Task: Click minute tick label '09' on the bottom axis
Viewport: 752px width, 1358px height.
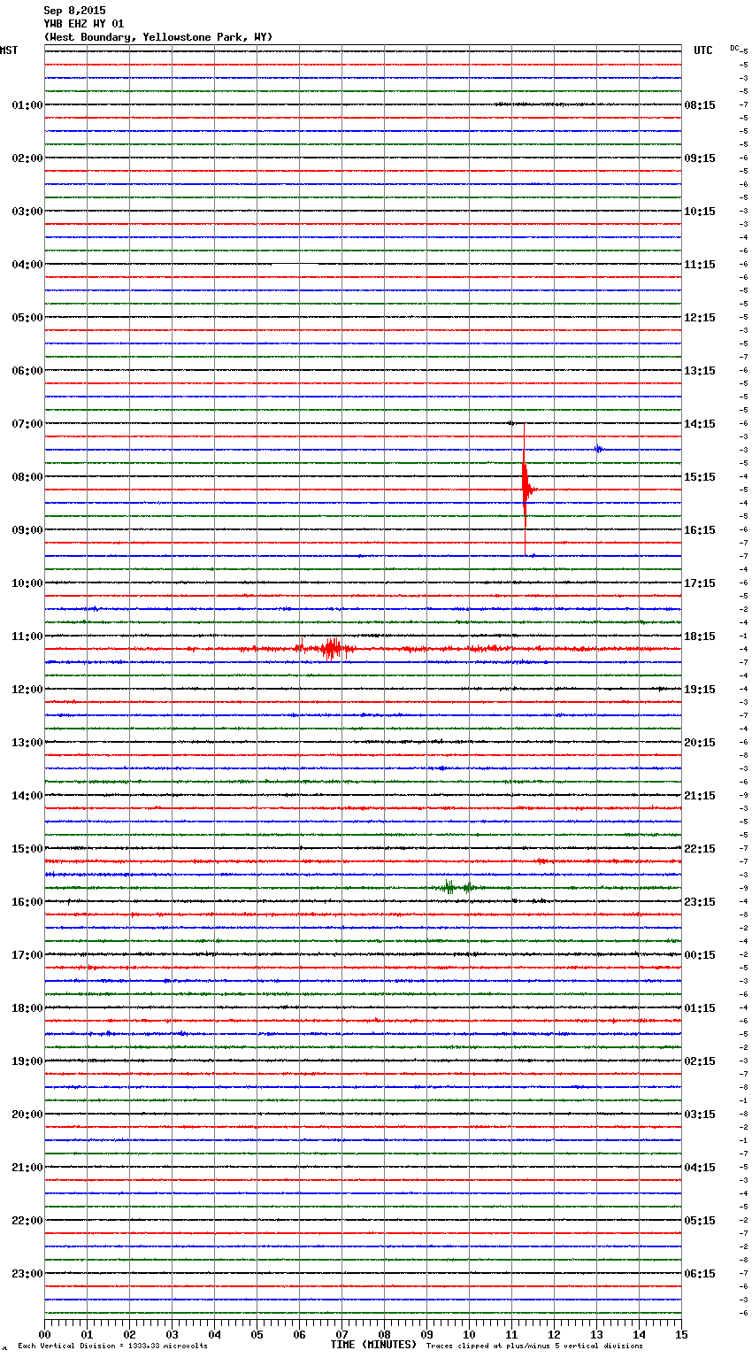Action: (x=426, y=1334)
